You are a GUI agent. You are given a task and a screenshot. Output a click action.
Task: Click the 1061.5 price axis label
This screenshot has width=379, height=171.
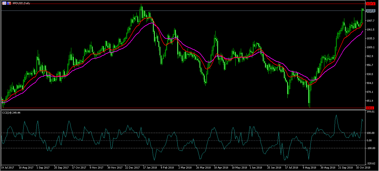pyautogui.click(x=370, y=30)
